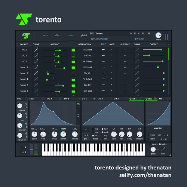187x187 pixels.
Task: Toggle the legato option
Action: (148, 139)
